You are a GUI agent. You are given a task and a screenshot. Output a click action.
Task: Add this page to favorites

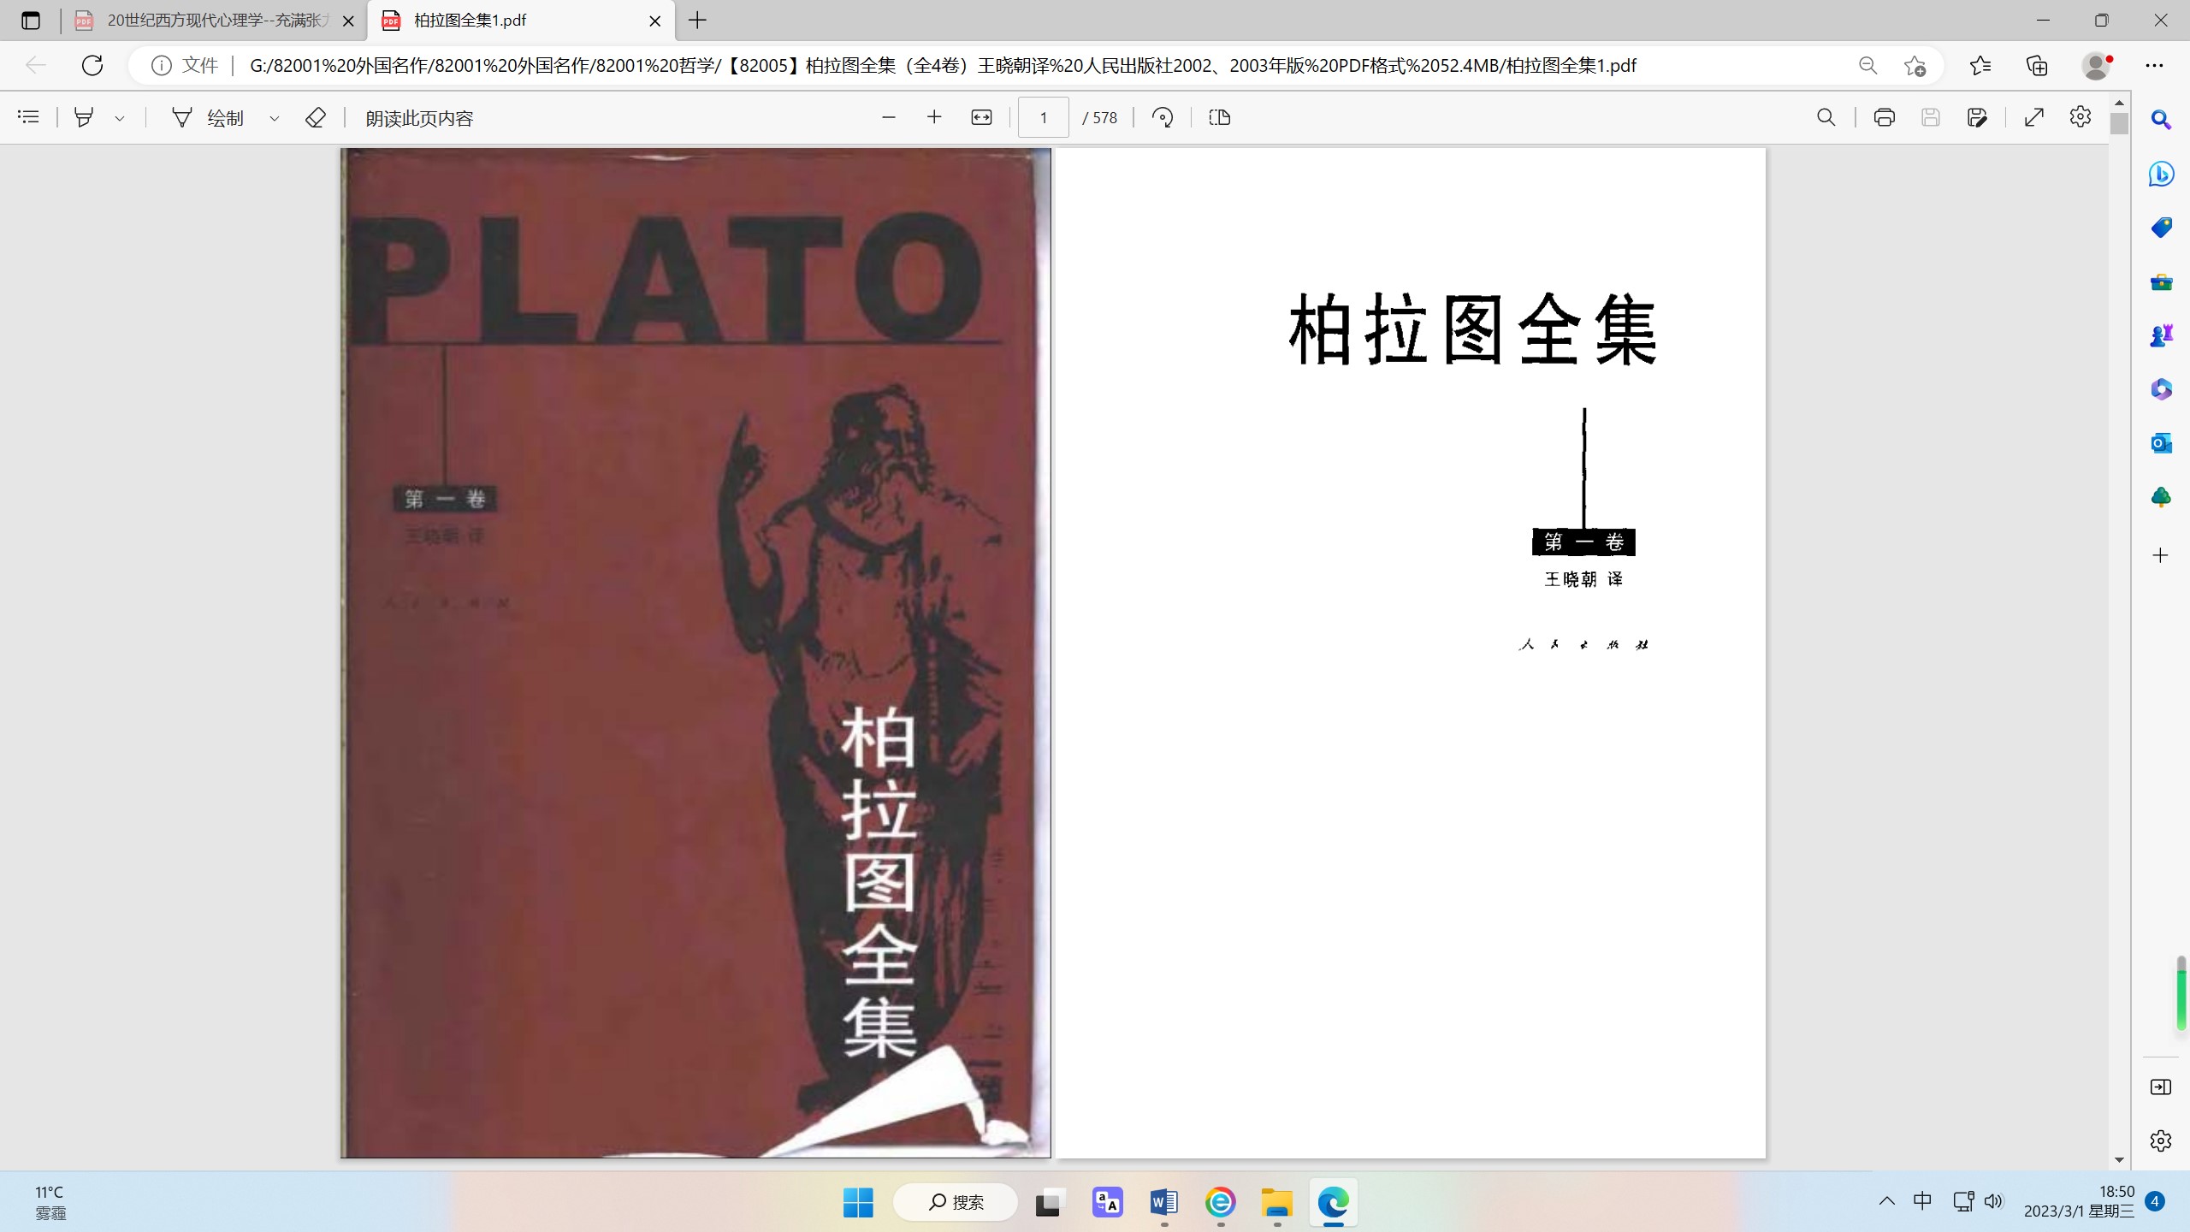1915,66
